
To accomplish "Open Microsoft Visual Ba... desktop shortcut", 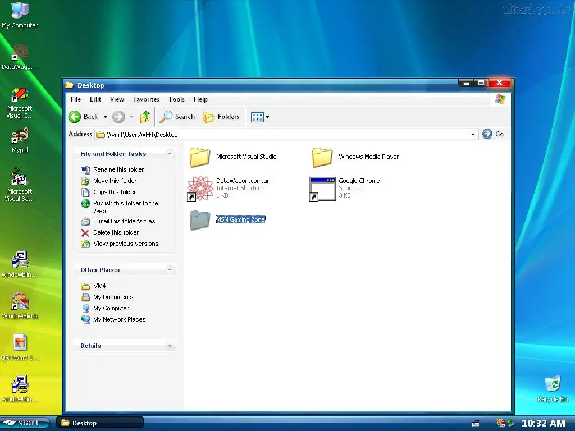I will 20,185.
